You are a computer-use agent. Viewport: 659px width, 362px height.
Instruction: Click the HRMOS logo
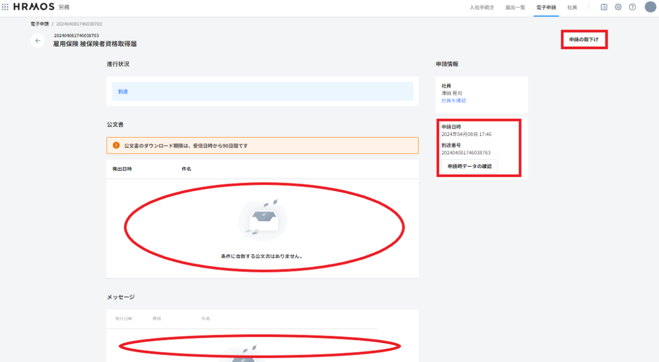pos(34,7)
